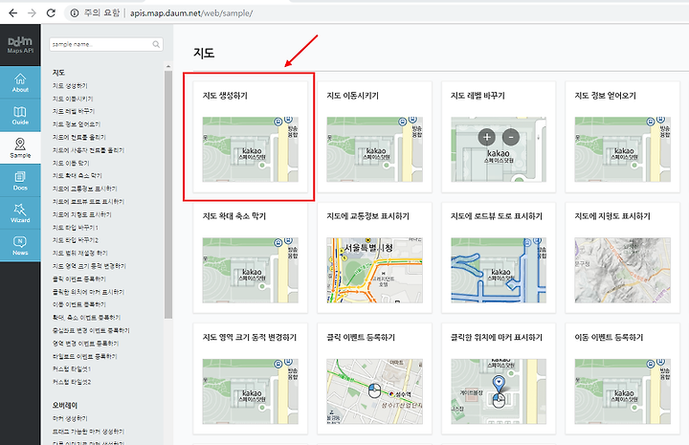Open sidebar link 지도 범위 재설정 하기
Screen dimensions: 689x445
pyautogui.click(x=80, y=253)
